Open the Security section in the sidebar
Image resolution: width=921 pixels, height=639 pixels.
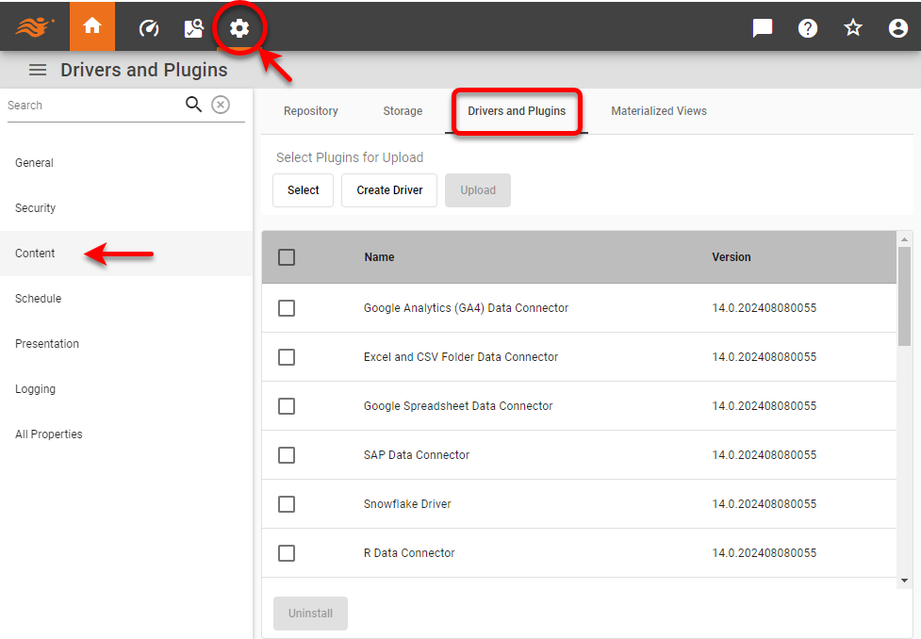[x=35, y=207]
